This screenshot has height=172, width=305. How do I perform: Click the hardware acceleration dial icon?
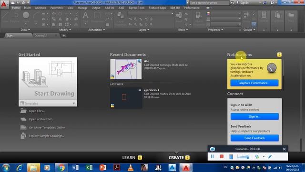pyautogui.click(x=272, y=68)
